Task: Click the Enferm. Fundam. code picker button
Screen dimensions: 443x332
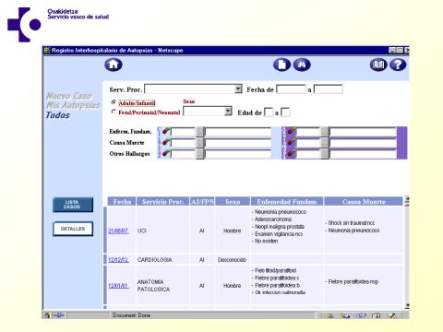Action: point(200,132)
